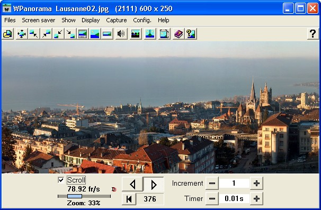Open the Help menu
The height and width of the screenshot is (210, 321).
tap(163, 20)
